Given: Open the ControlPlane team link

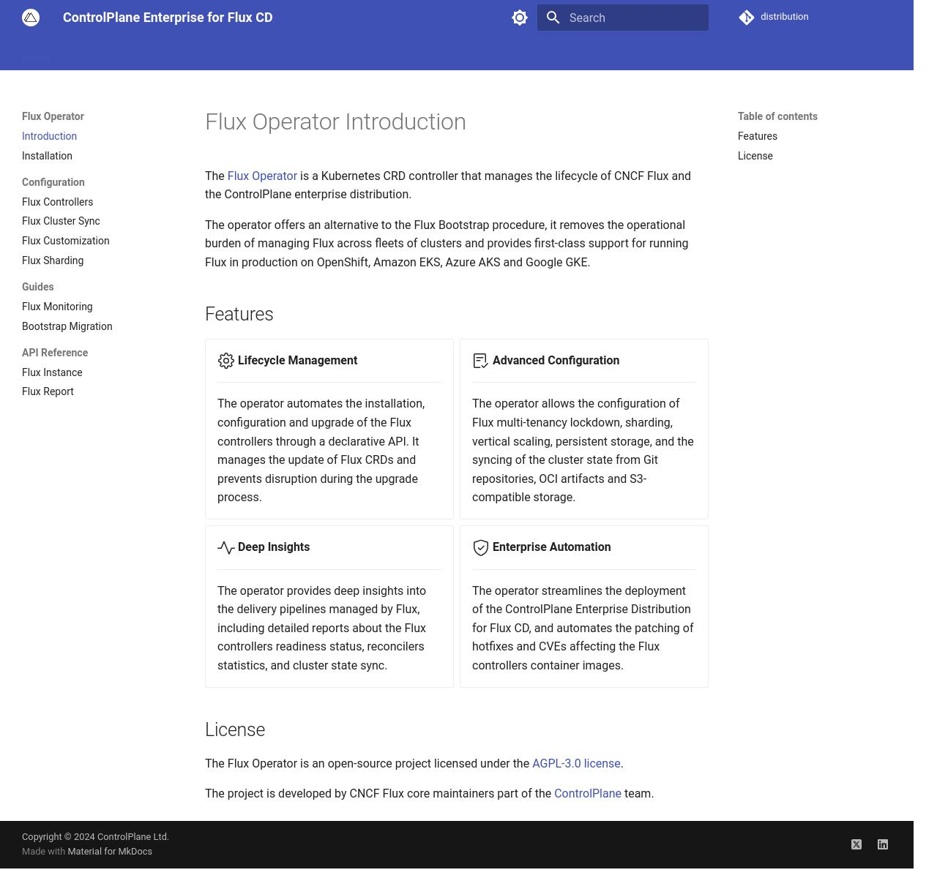Looking at the screenshot, I should pyautogui.click(x=588, y=793).
